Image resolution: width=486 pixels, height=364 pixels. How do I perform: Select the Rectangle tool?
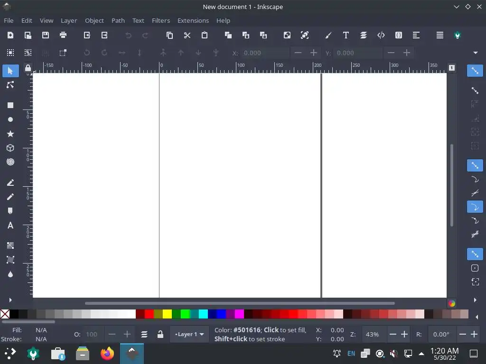(10, 105)
